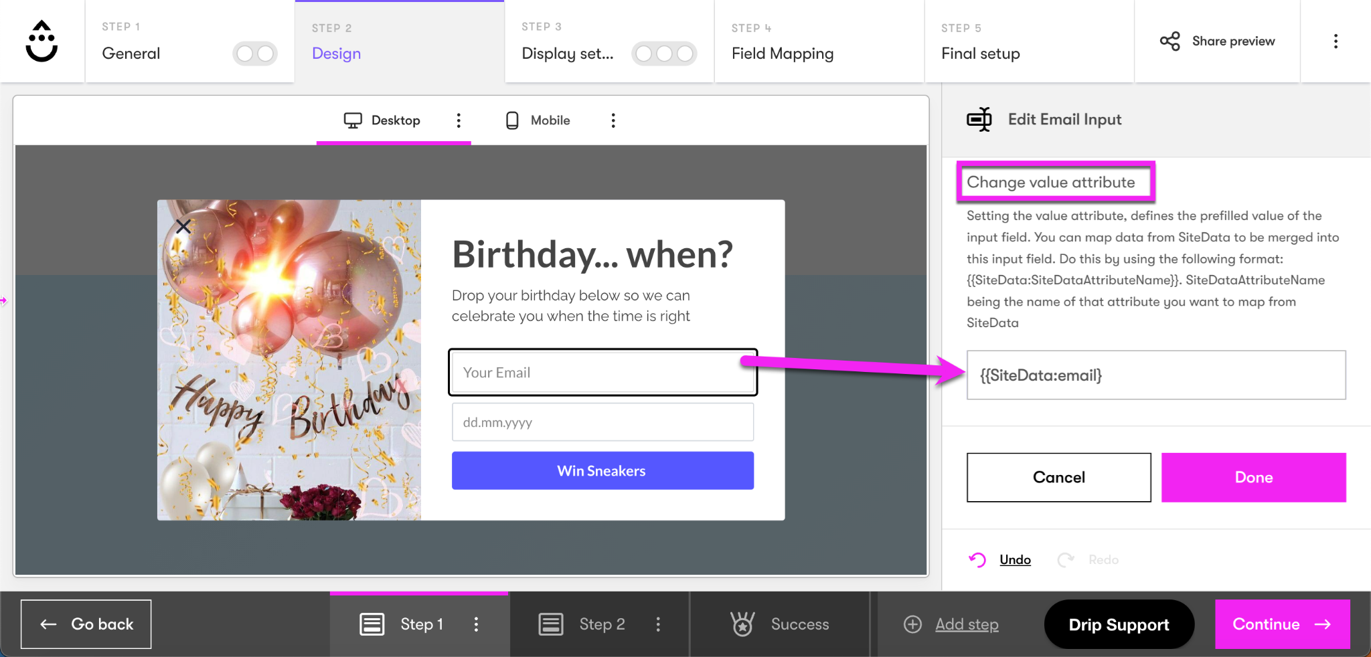Toggle the first circle in Display settings
Image resolution: width=1371 pixels, height=657 pixels.
point(644,54)
